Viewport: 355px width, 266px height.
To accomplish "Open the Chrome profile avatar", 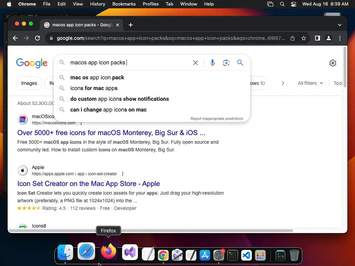I will [x=329, y=38].
